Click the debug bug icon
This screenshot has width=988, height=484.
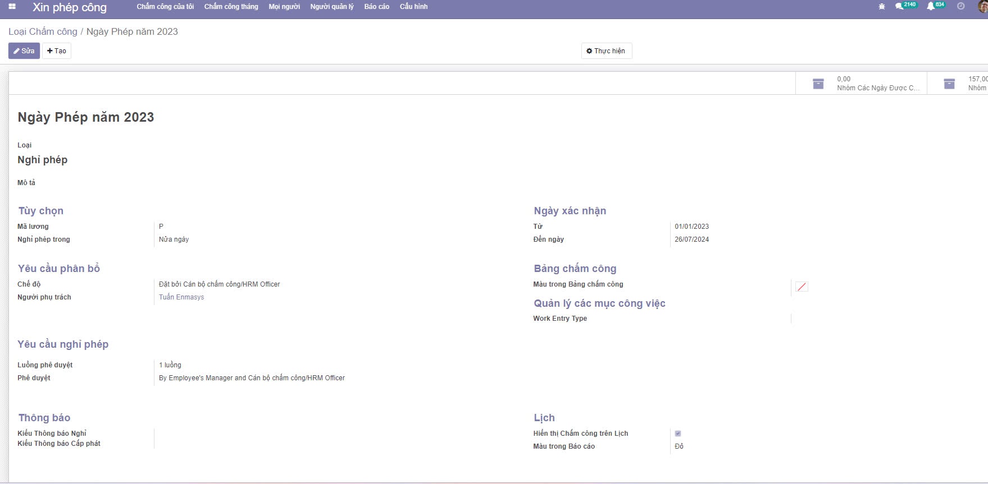click(882, 7)
